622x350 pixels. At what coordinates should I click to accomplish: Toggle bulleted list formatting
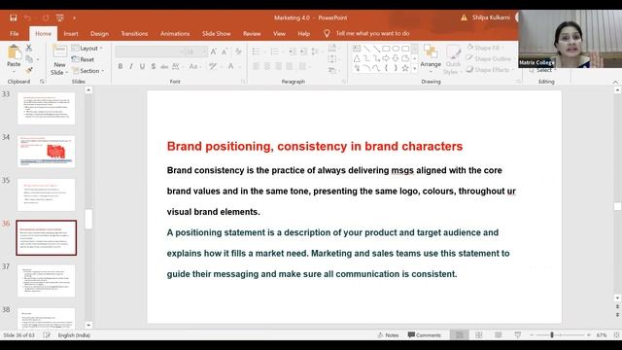click(257, 52)
